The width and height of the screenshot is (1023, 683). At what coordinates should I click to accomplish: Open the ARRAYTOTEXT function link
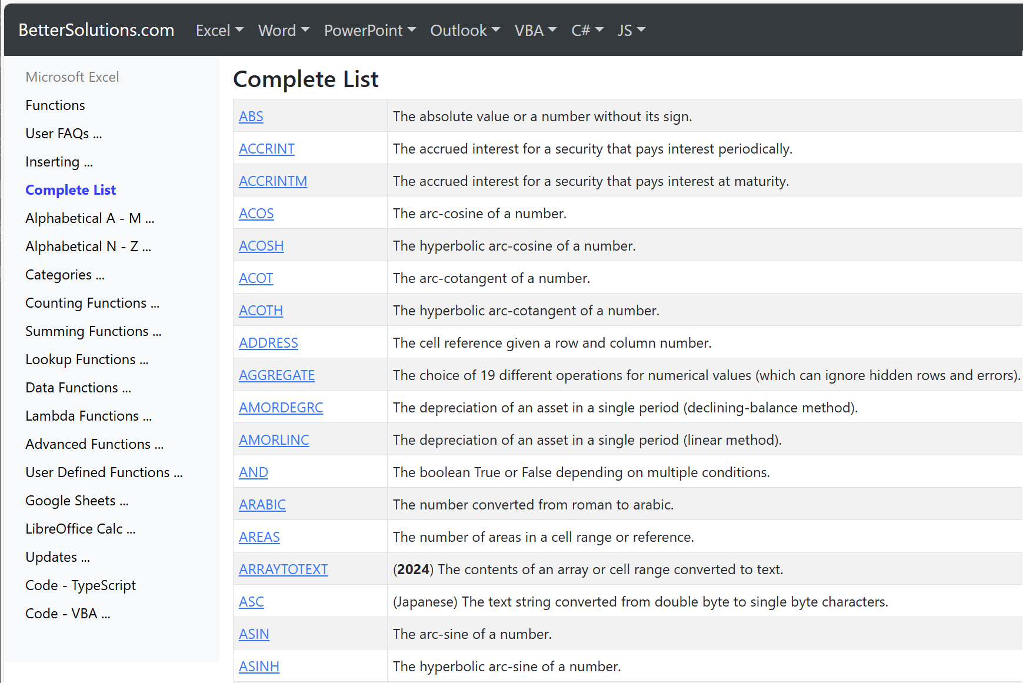point(284,569)
